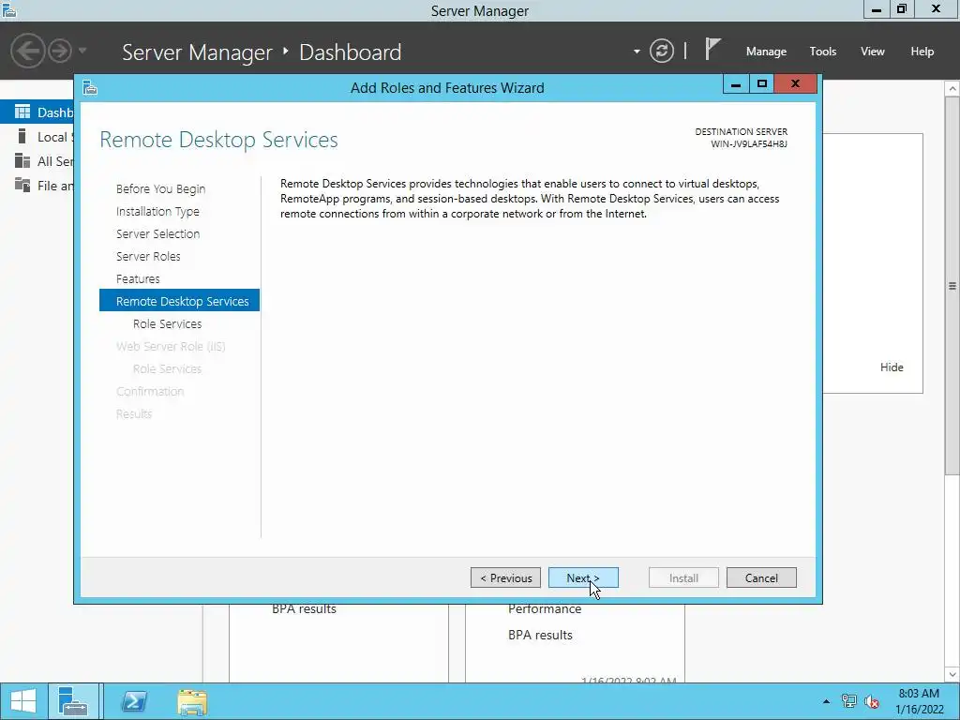The height and width of the screenshot is (720, 960).
Task: Open the Help menu
Action: tap(922, 52)
